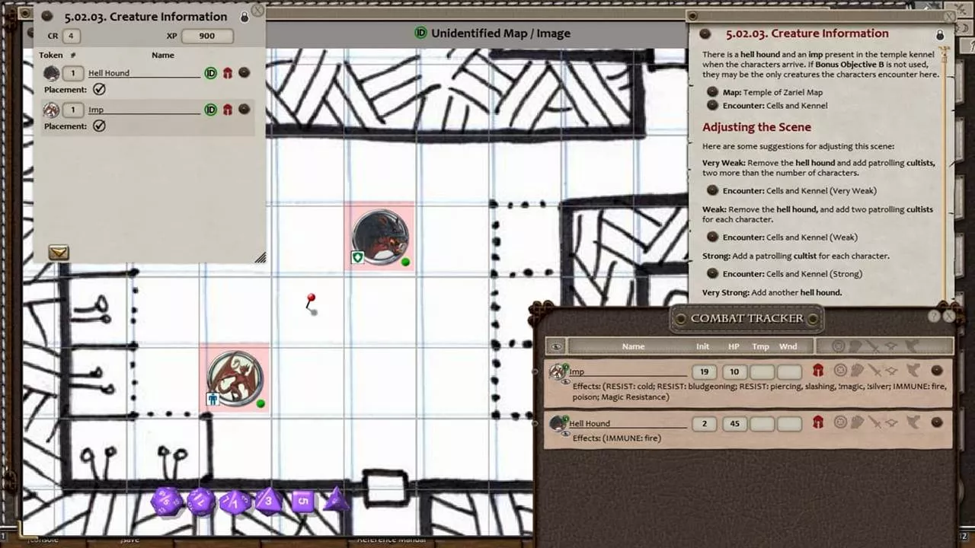
Task: Expand Imp attributes fist section
Action: (x=857, y=371)
